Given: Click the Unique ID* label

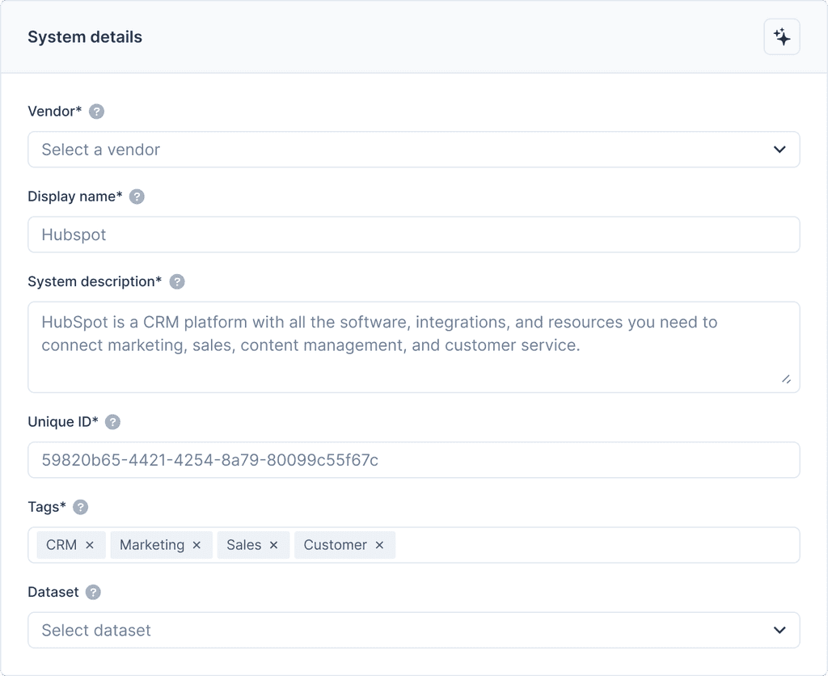Looking at the screenshot, I should pos(63,422).
